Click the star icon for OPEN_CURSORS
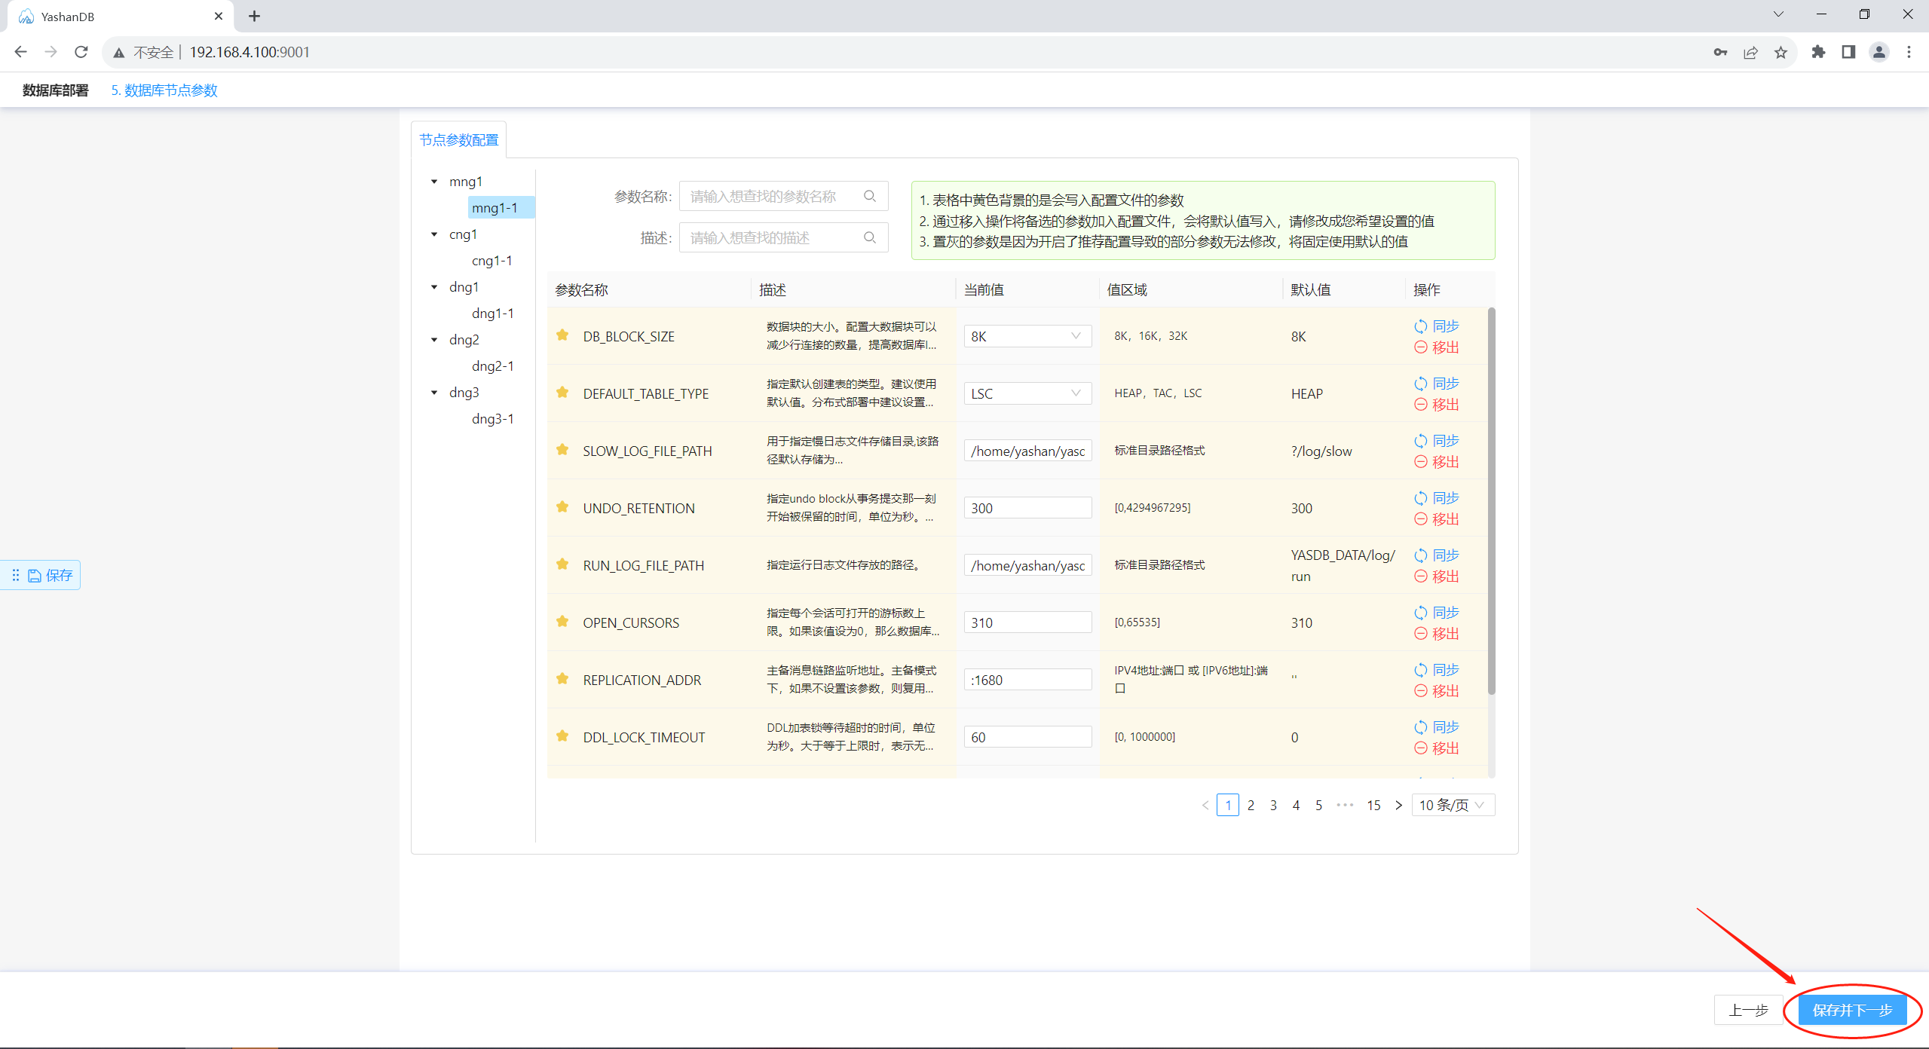The width and height of the screenshot is (1929, 1049). click(x=562, y=622)
